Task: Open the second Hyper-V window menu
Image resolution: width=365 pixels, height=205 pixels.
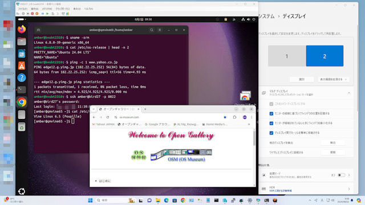Action: point(34,9)
